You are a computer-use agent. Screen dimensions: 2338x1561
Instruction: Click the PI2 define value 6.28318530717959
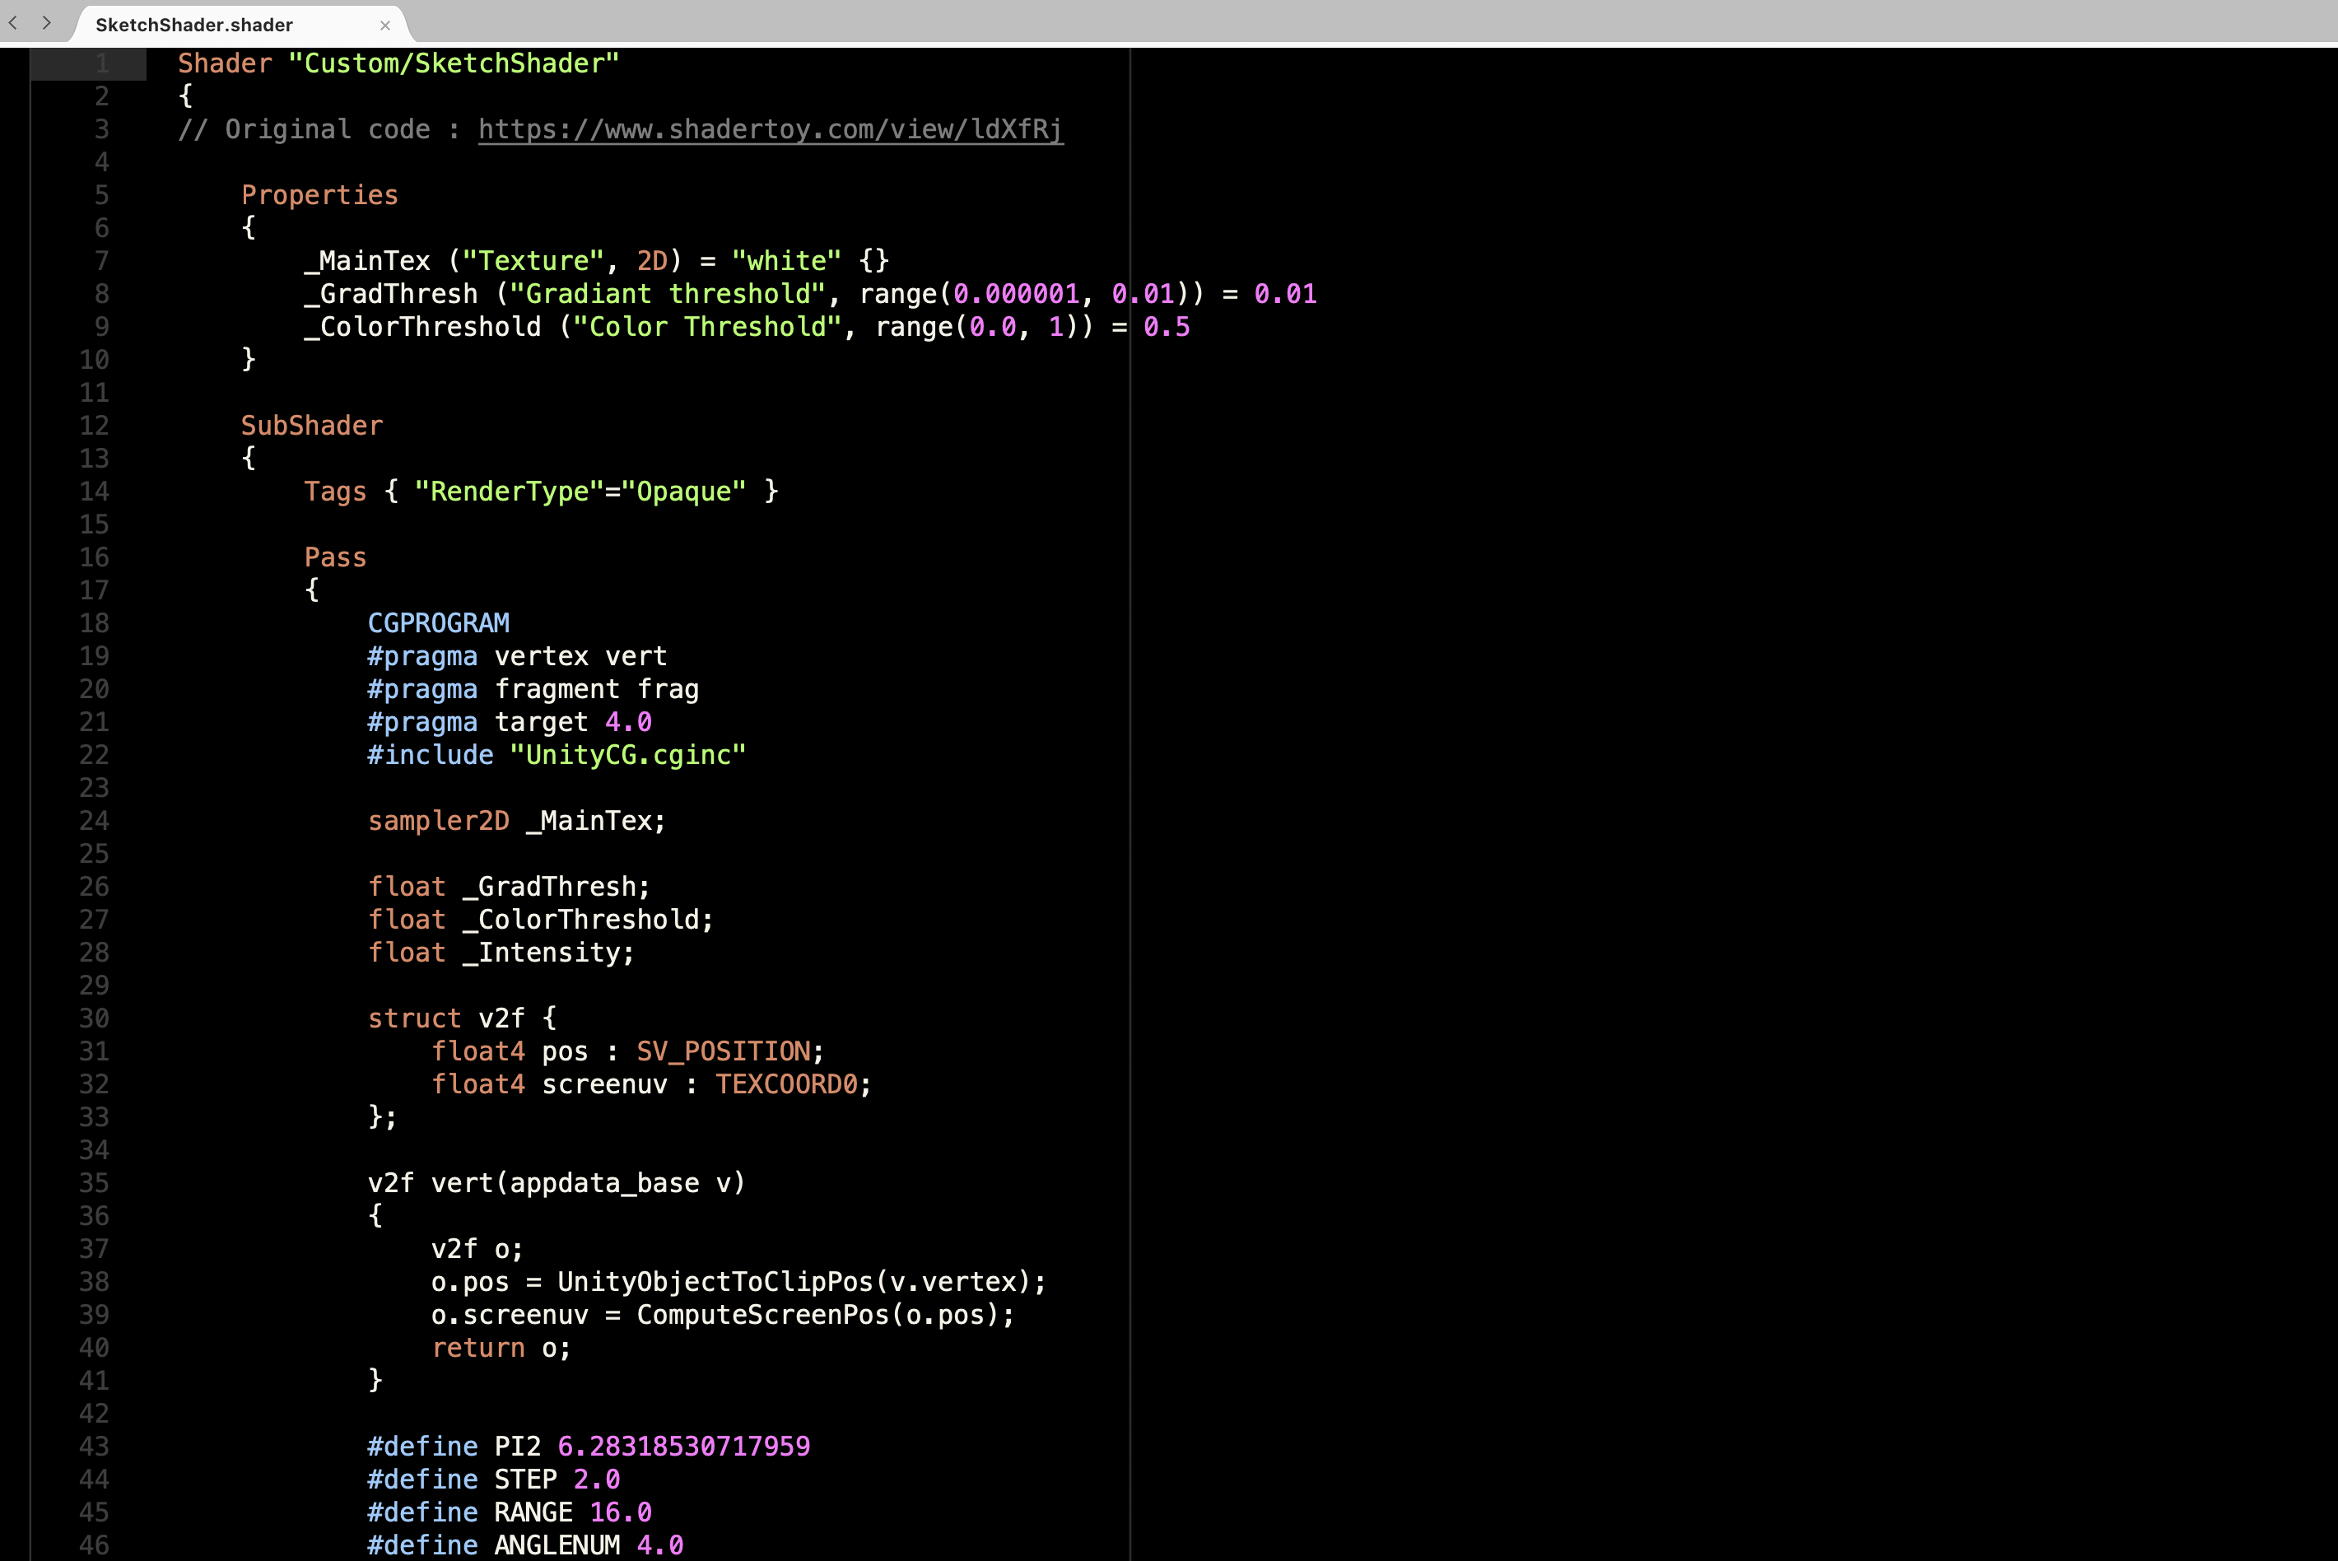(x=682, y=1447)
